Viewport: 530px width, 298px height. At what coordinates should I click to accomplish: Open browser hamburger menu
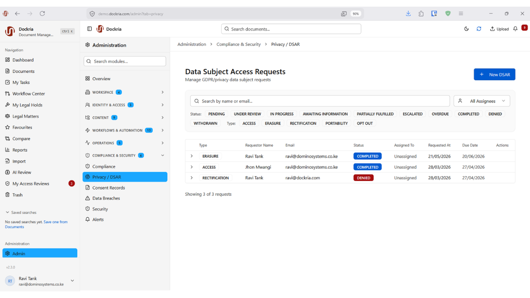coord(461,14)
